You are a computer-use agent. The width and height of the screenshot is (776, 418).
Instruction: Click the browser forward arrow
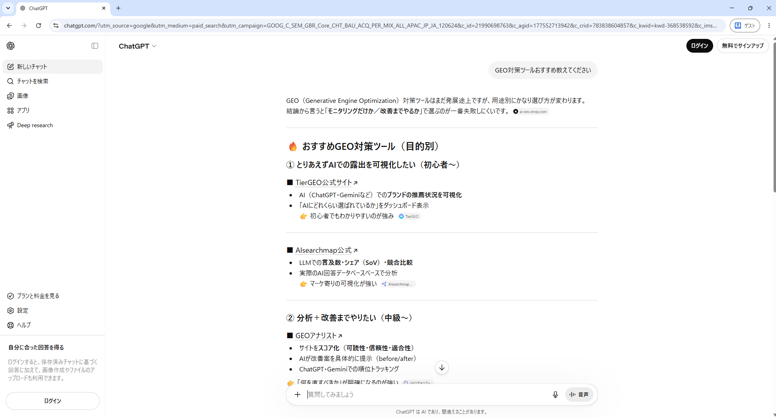point(24,26)
